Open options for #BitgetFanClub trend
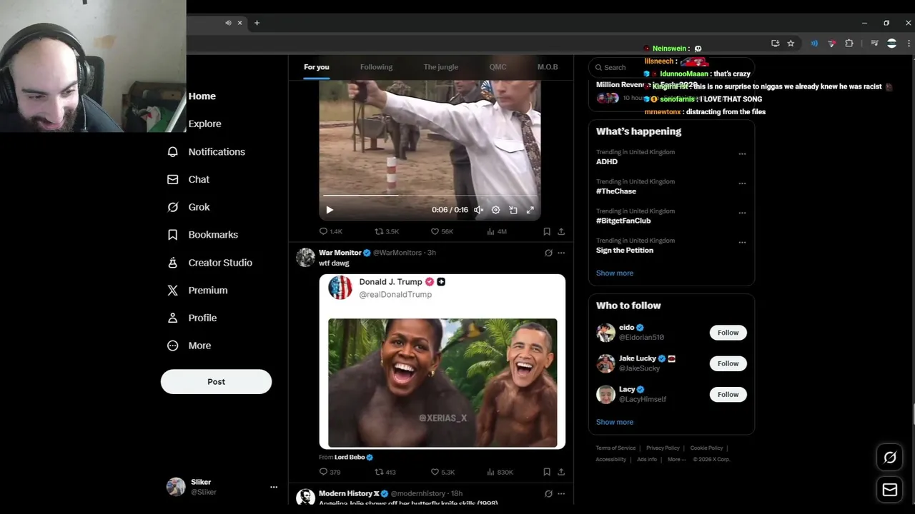This screenshot has width=915, height=514. [x=742, y=213]
